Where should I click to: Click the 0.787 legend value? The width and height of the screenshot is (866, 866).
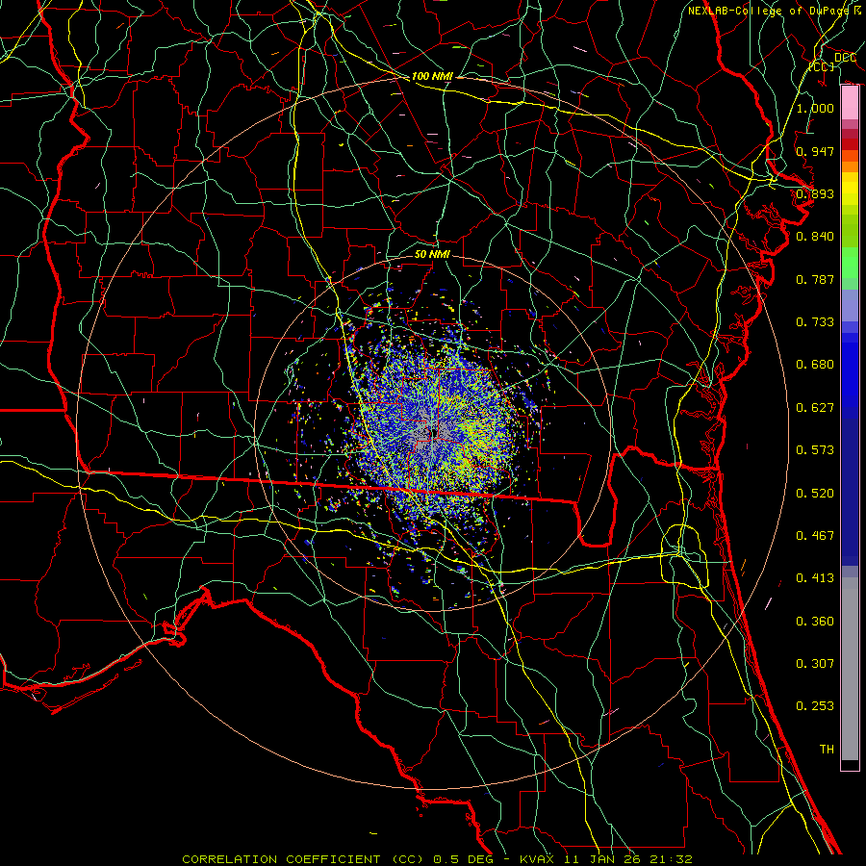pyautogui.click(x=815, y=279)
